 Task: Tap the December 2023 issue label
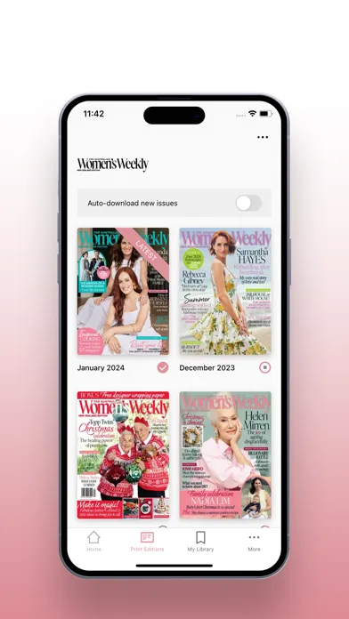pyautogui.click(x=207, y=368)
